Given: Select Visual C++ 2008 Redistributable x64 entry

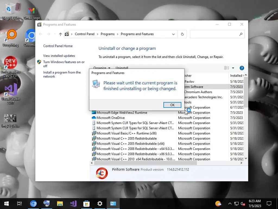Looking at the screenshot, I should [167, 149].
